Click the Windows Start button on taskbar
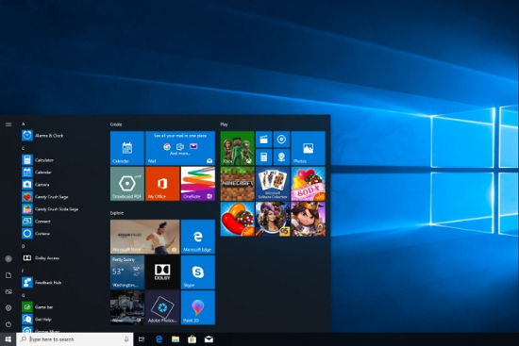Screen dimensions: 519x346 click(8, 339)
